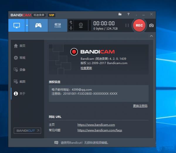Click the 0 bytes / 124.7GB text

(x=106, y=29)
